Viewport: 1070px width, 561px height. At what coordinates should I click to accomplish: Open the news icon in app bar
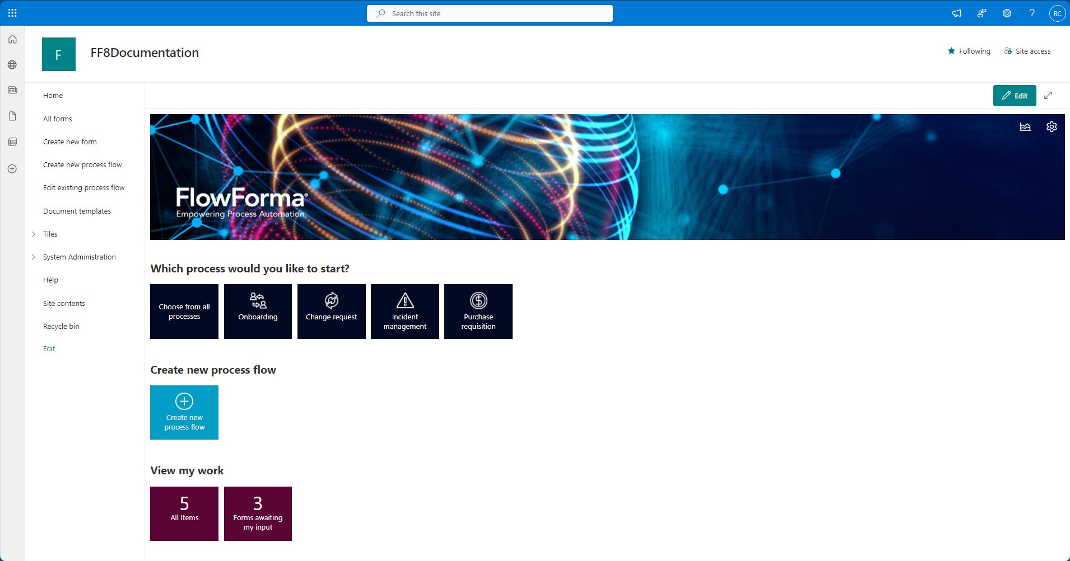pyautogui.click(x=12, y=90)
